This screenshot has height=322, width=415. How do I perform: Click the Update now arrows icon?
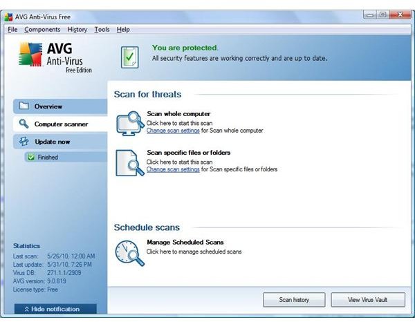point(24,142)
